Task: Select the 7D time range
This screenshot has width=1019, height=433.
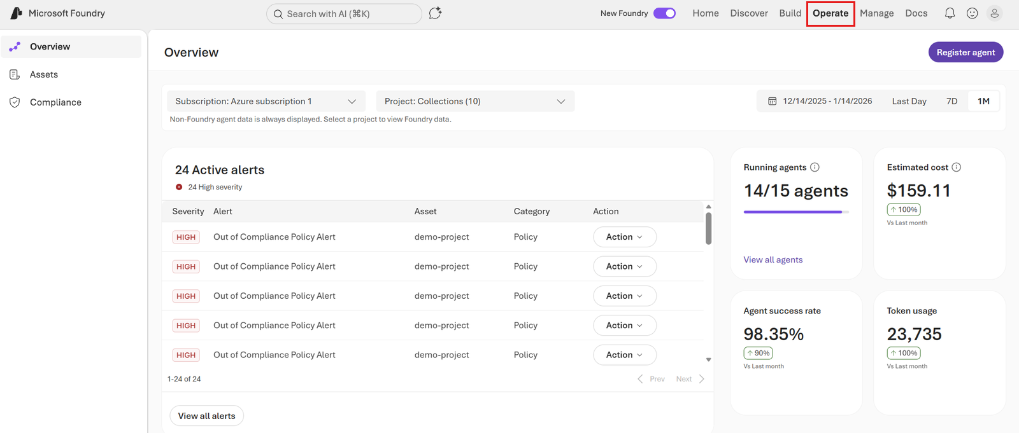Action: pyautogui.click(x=951, y=101)
